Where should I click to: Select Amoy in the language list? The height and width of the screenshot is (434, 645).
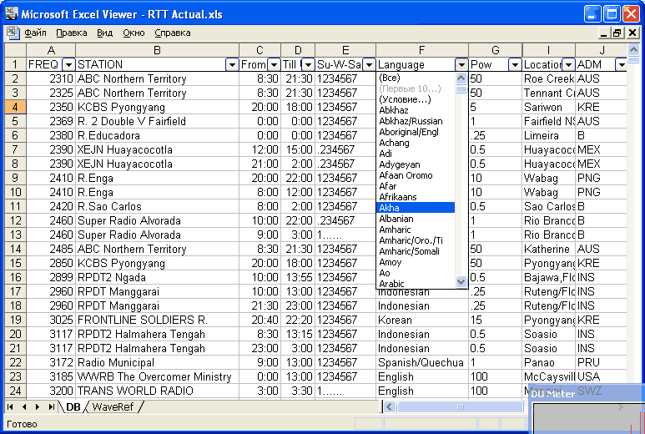pyautogui.click(x=416, y=262)
